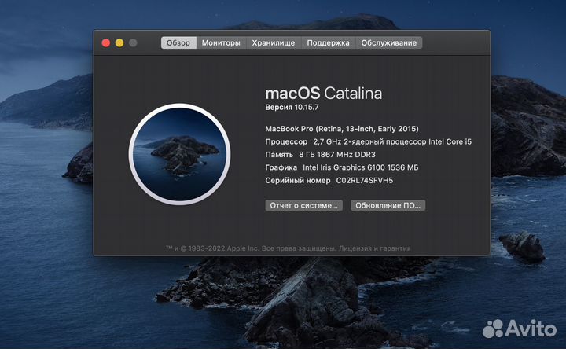This screenshot has height=349, width=566.
Task: Select serial number C02RL74SFVH5
Action: click(365, 181)
